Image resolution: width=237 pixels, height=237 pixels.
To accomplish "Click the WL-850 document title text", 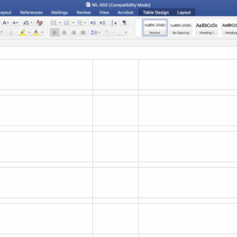I will tap(121, 5).
